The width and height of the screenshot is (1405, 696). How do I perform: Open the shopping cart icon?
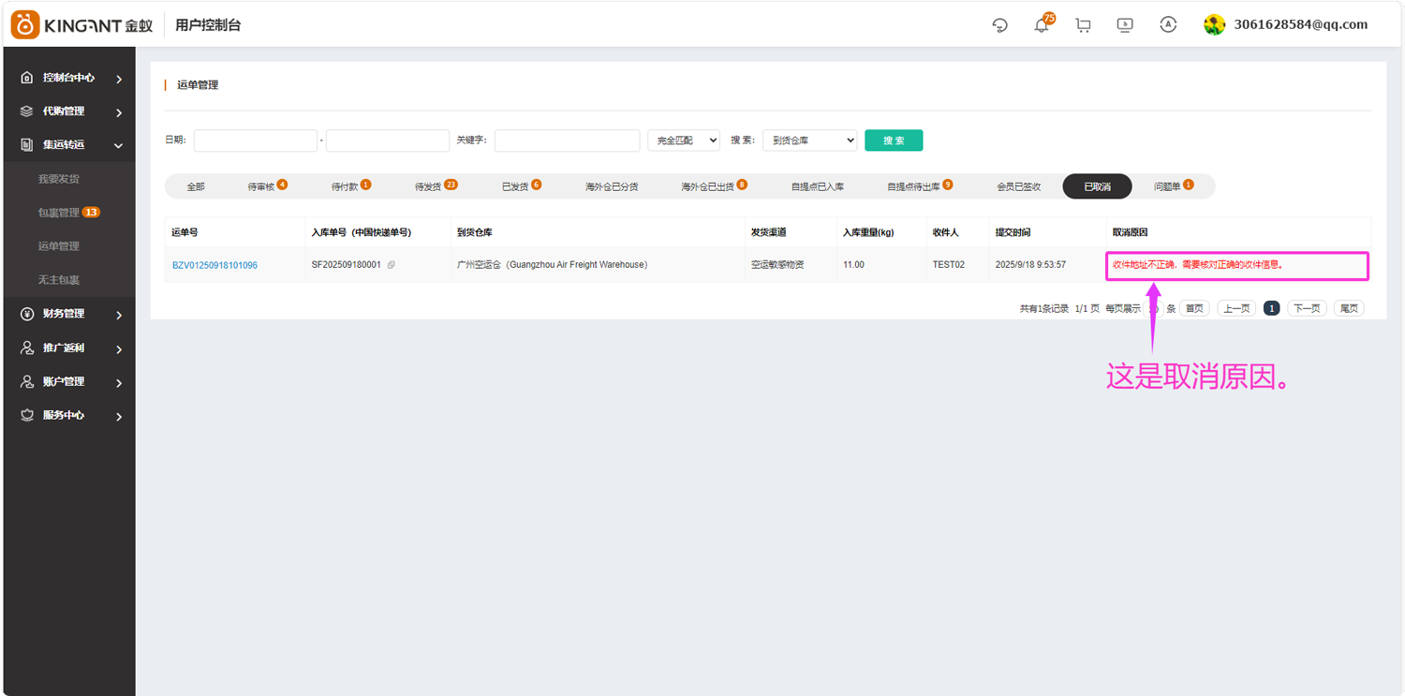[1083, 24]
